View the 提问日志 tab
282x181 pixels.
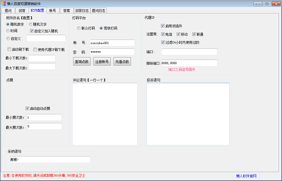99,11
